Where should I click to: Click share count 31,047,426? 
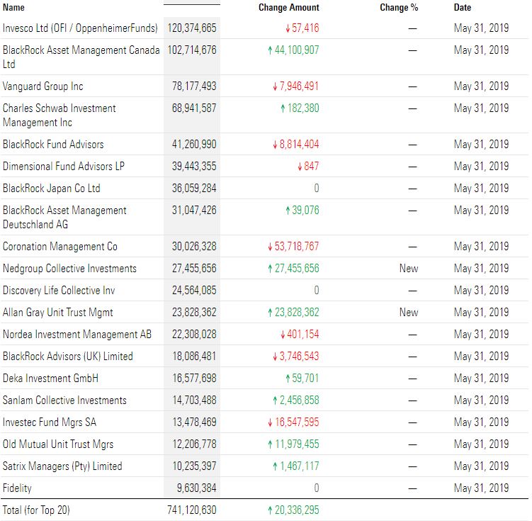click(194, 211)
